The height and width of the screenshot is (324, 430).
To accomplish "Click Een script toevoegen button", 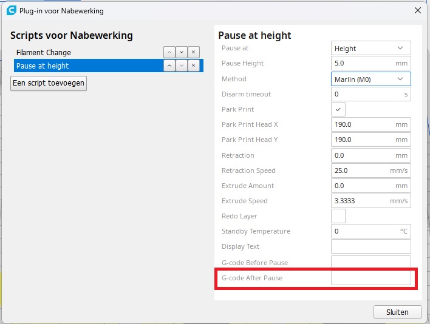I will coord(49,83).
